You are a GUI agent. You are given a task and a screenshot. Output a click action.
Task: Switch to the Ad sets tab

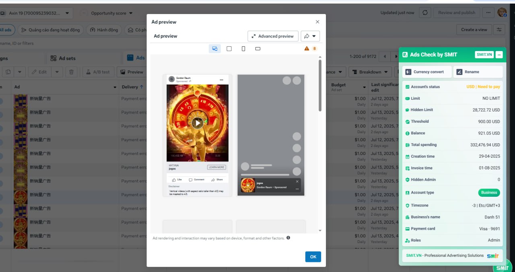(x=63, y=58)
